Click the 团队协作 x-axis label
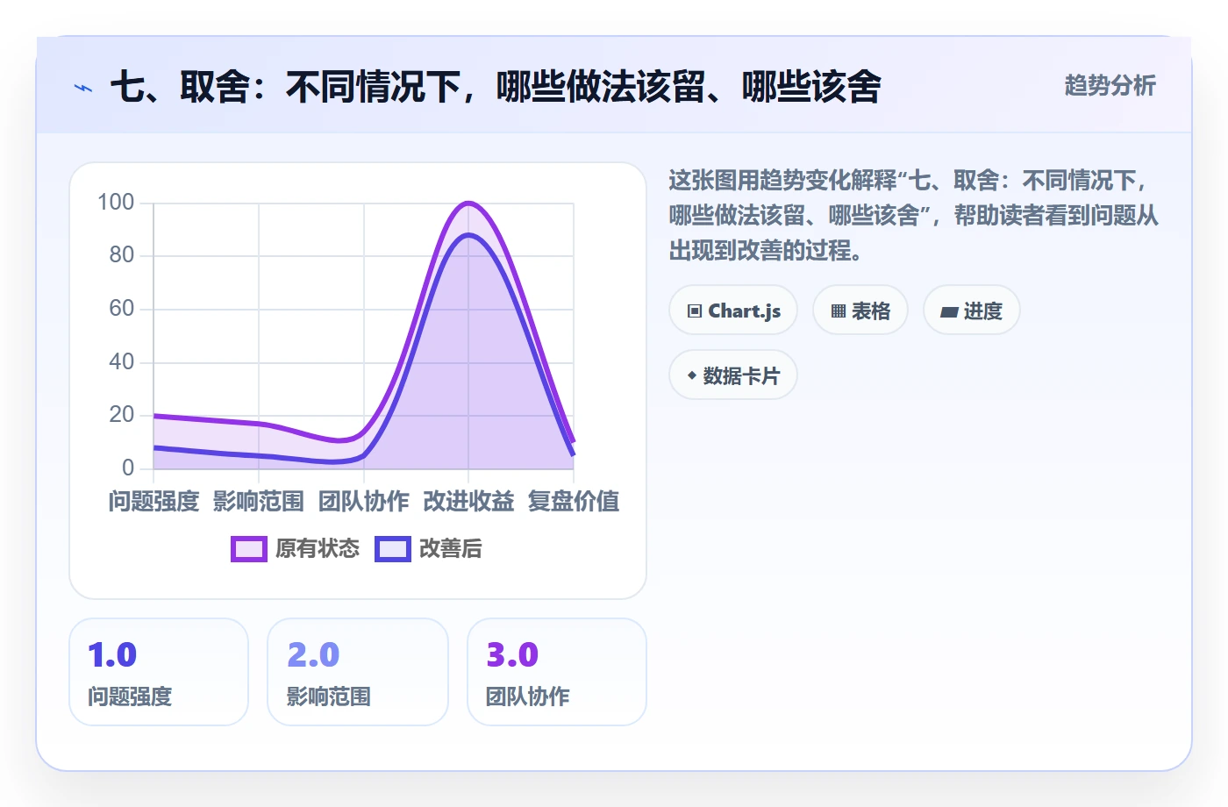The image size is (1228, 807). 364,502
